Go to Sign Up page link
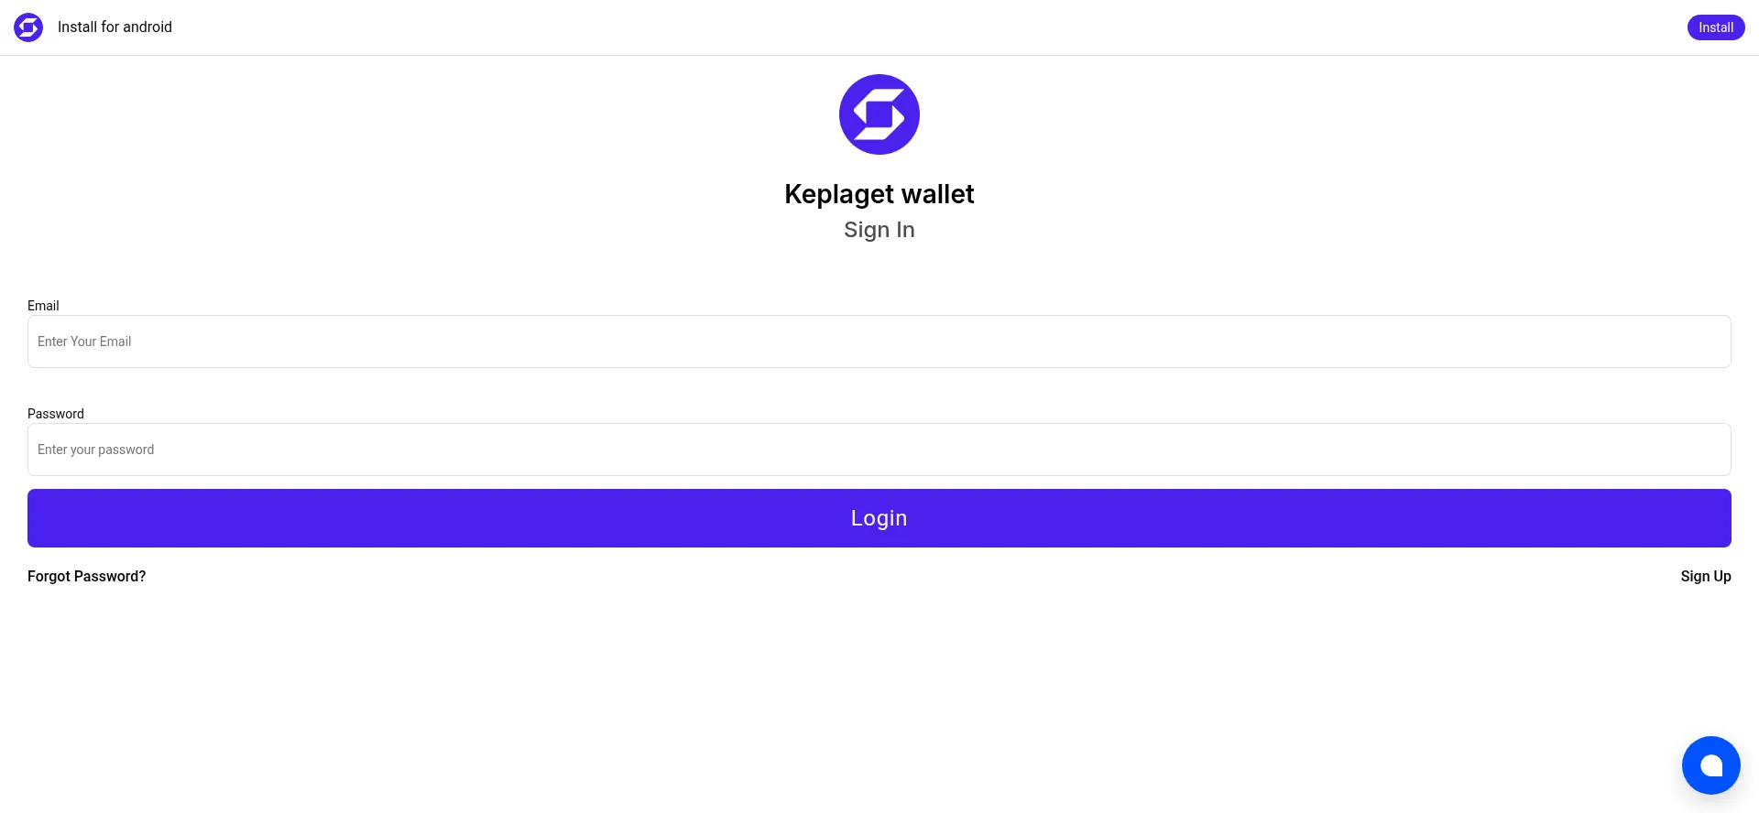This screenshot has height=813, width=1759. point(1706,576)
